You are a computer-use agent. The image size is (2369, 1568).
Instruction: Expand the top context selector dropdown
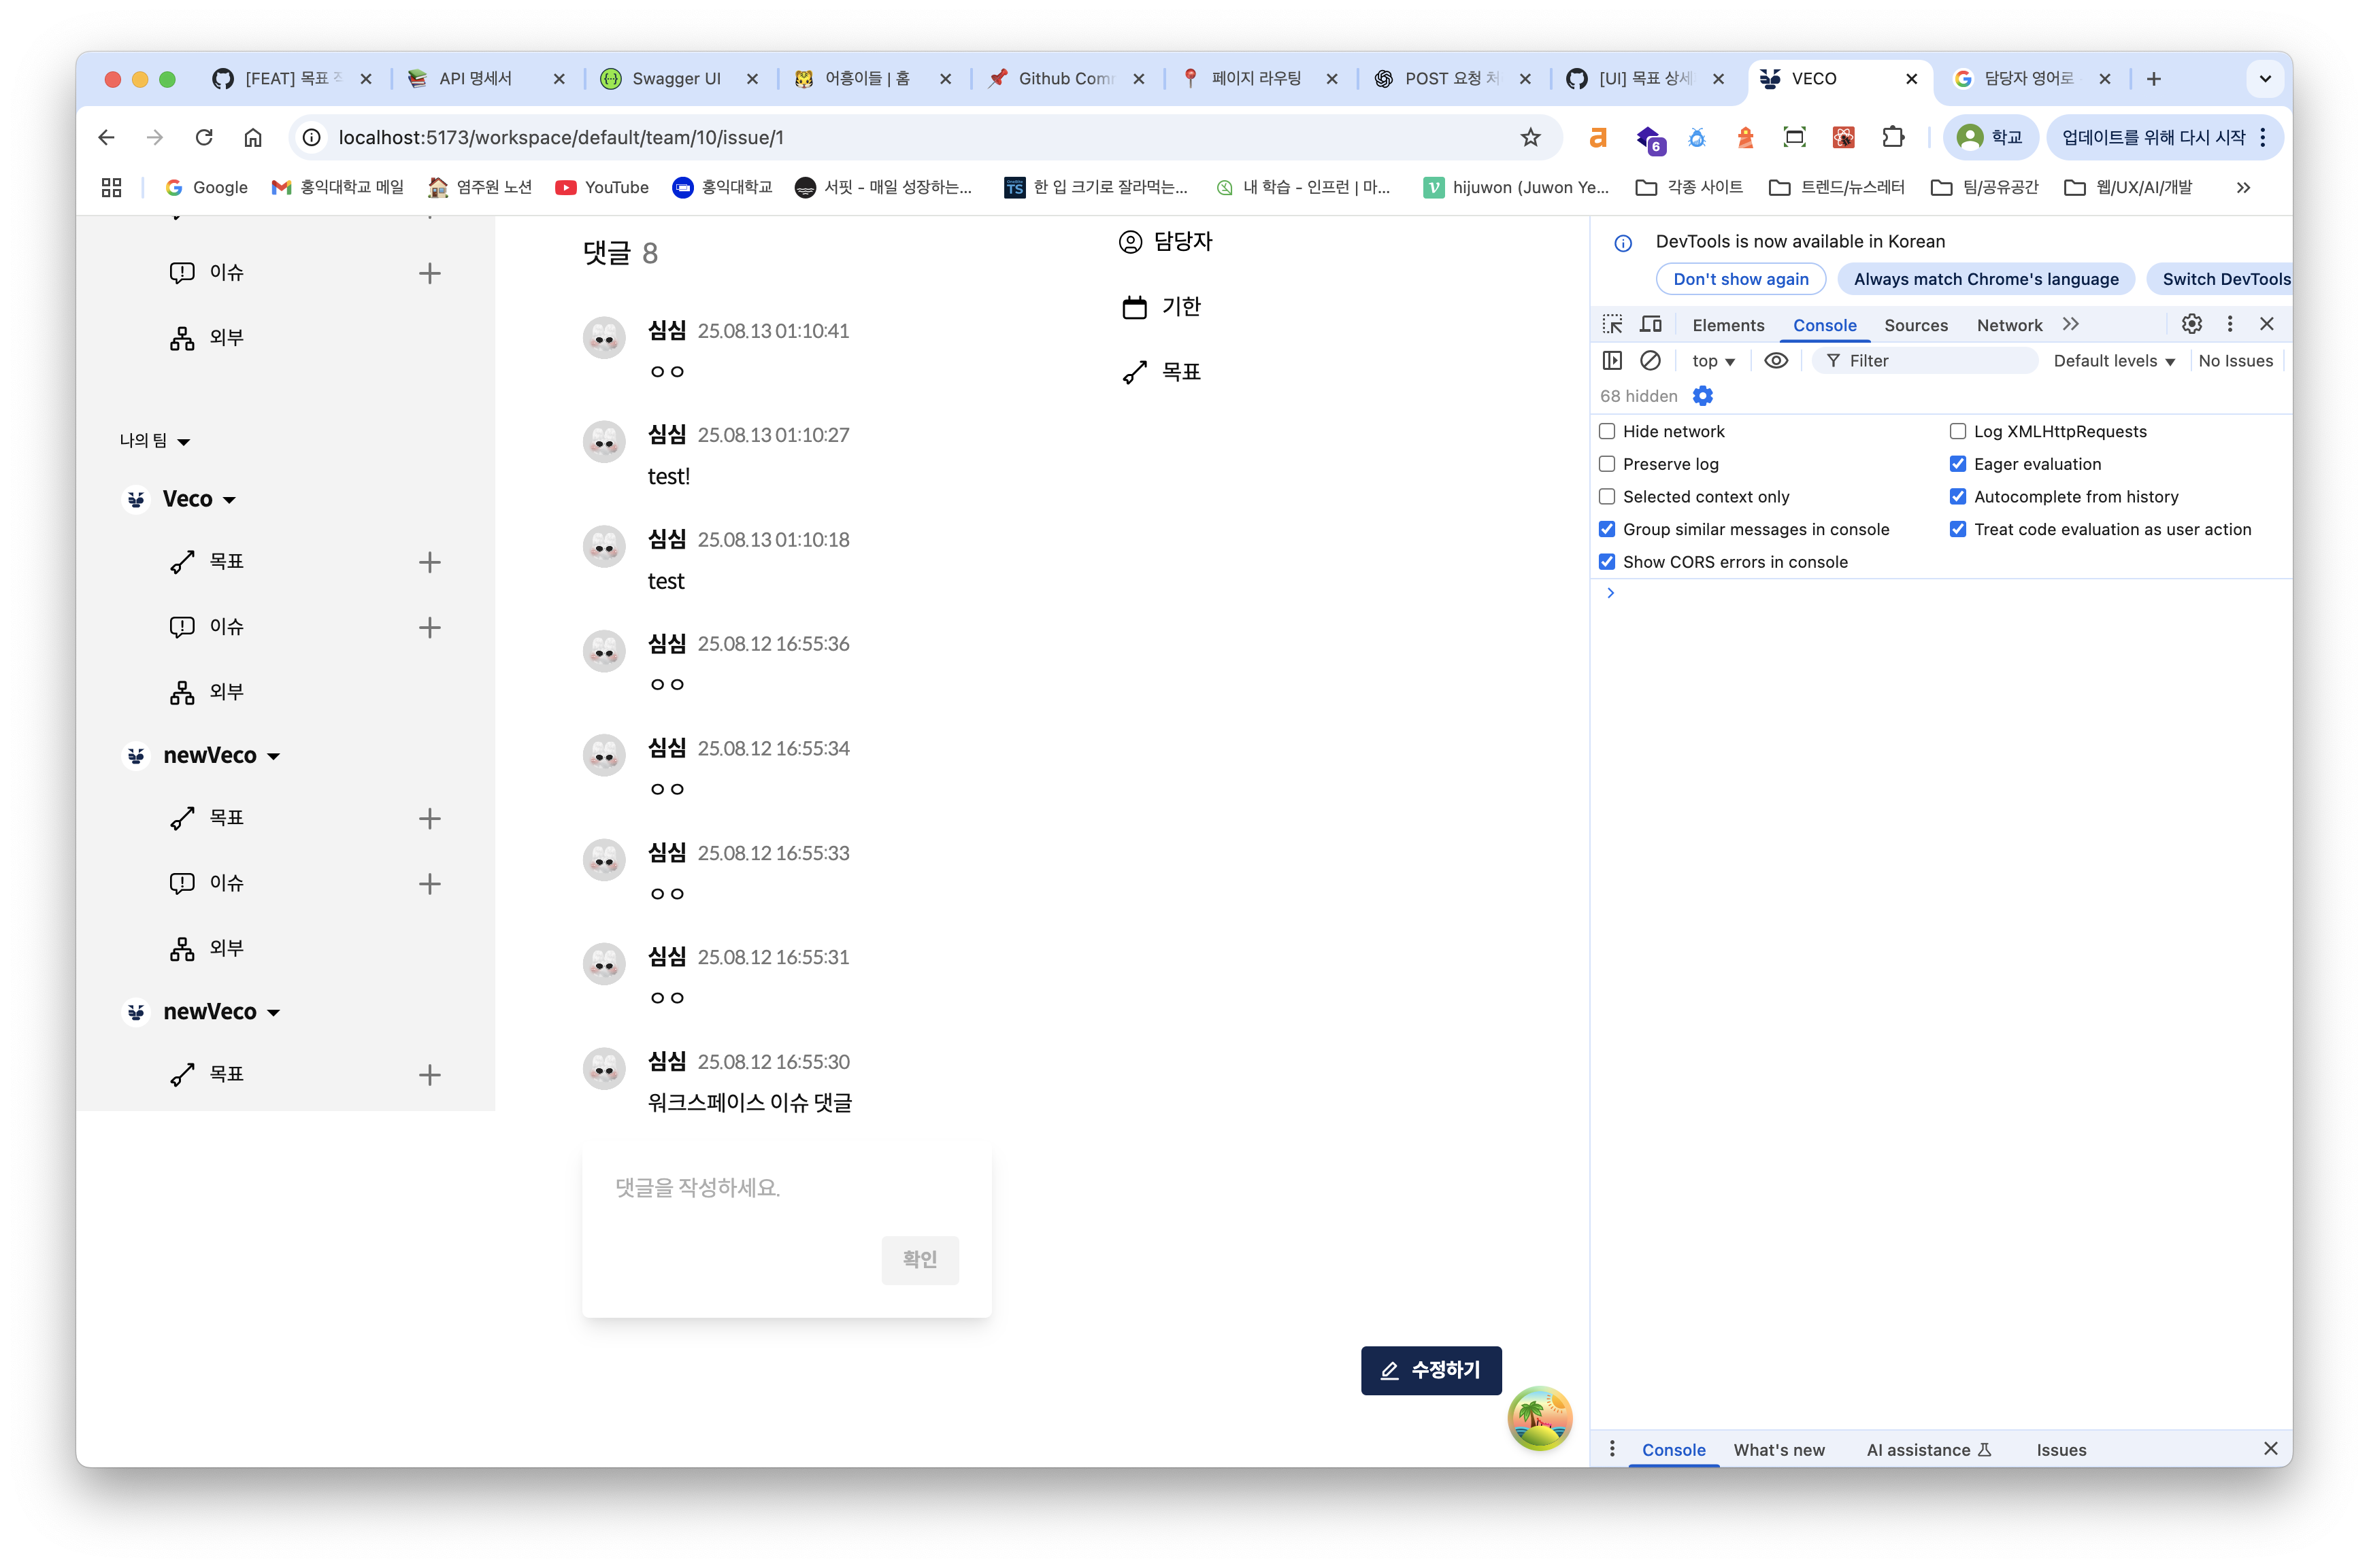[x=1712, y=361]
